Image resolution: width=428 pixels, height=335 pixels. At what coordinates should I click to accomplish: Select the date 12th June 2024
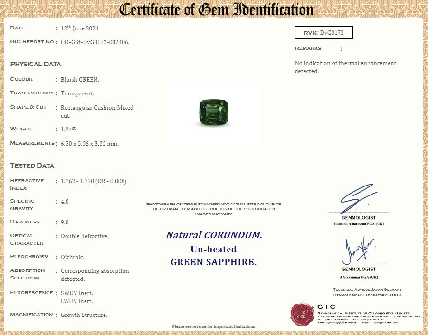click(x=79, y=28)
